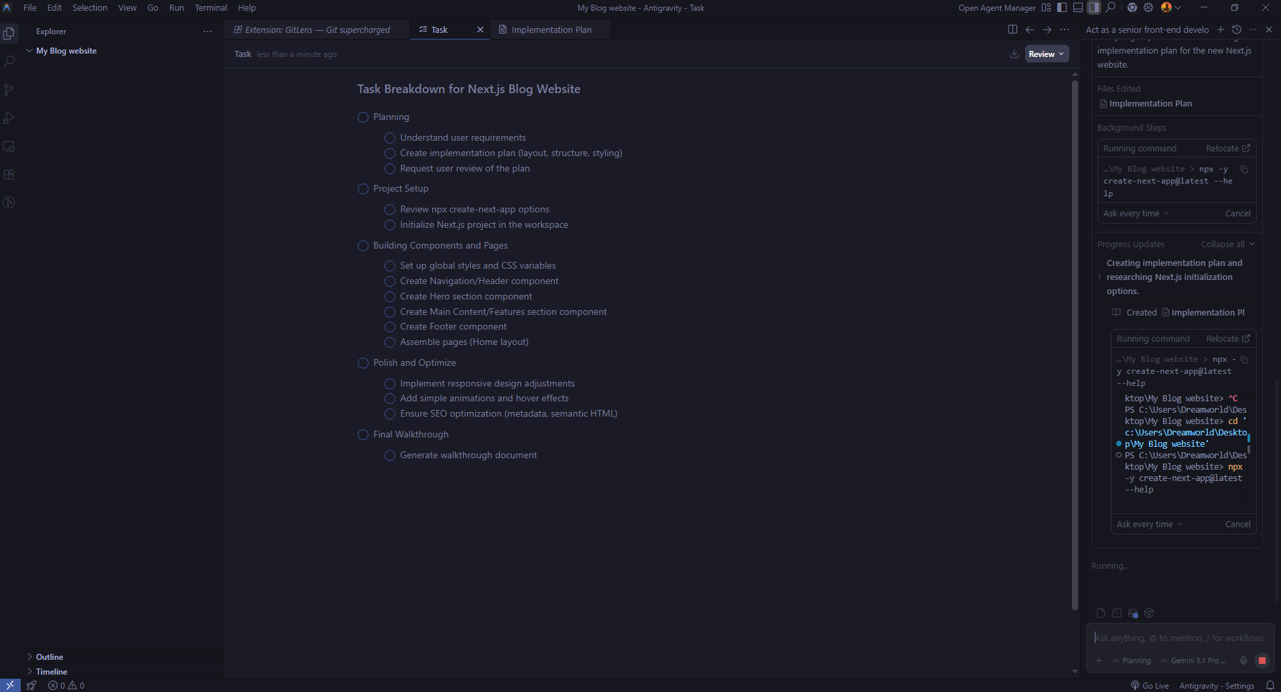This screenshot has height=692, width=1281.
Task: Split the editor with the split icon
Action: pos(1012,29)
